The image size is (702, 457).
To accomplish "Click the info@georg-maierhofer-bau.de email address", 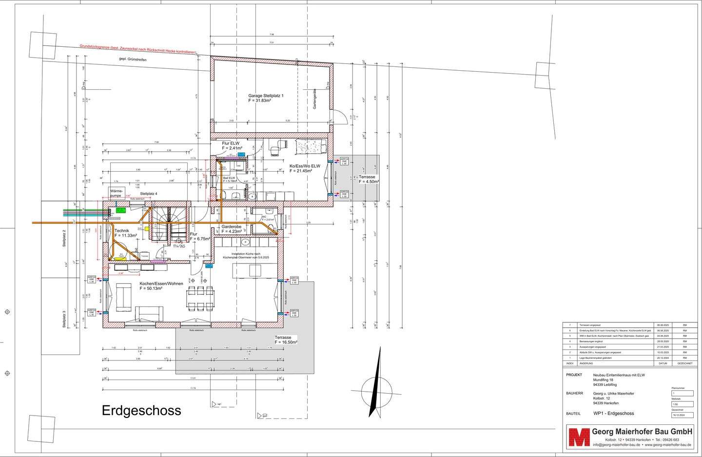I will tap(616, 445).
